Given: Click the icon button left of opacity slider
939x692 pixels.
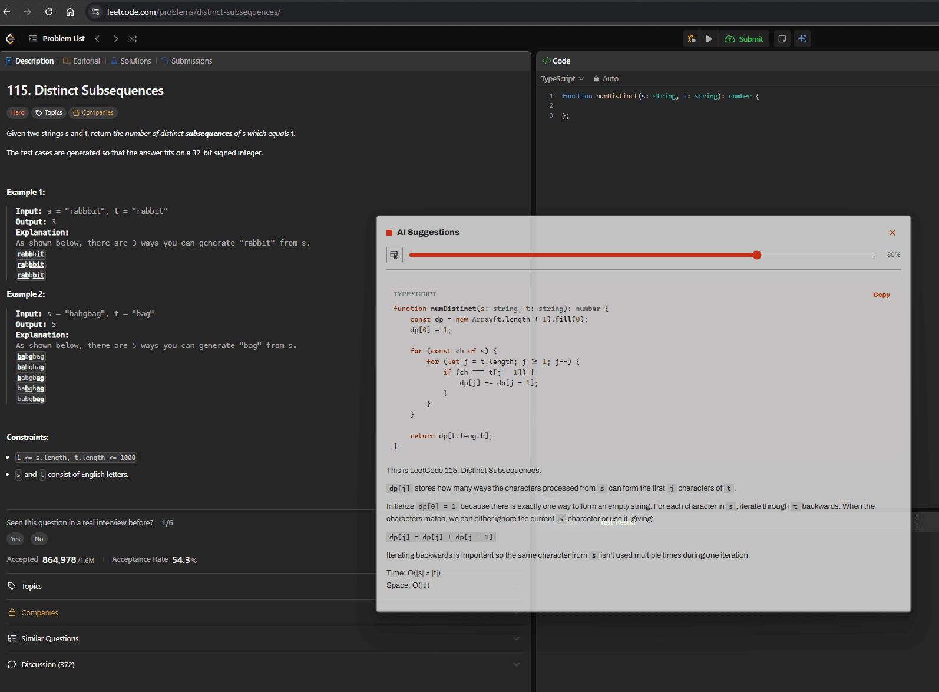Looking at the screenshot, I should pos(395,255).
